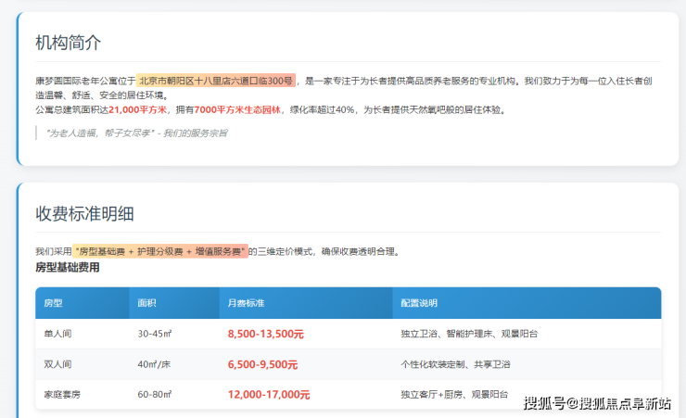Click the red 7000平方米生态园林 text

click(237, 109)
